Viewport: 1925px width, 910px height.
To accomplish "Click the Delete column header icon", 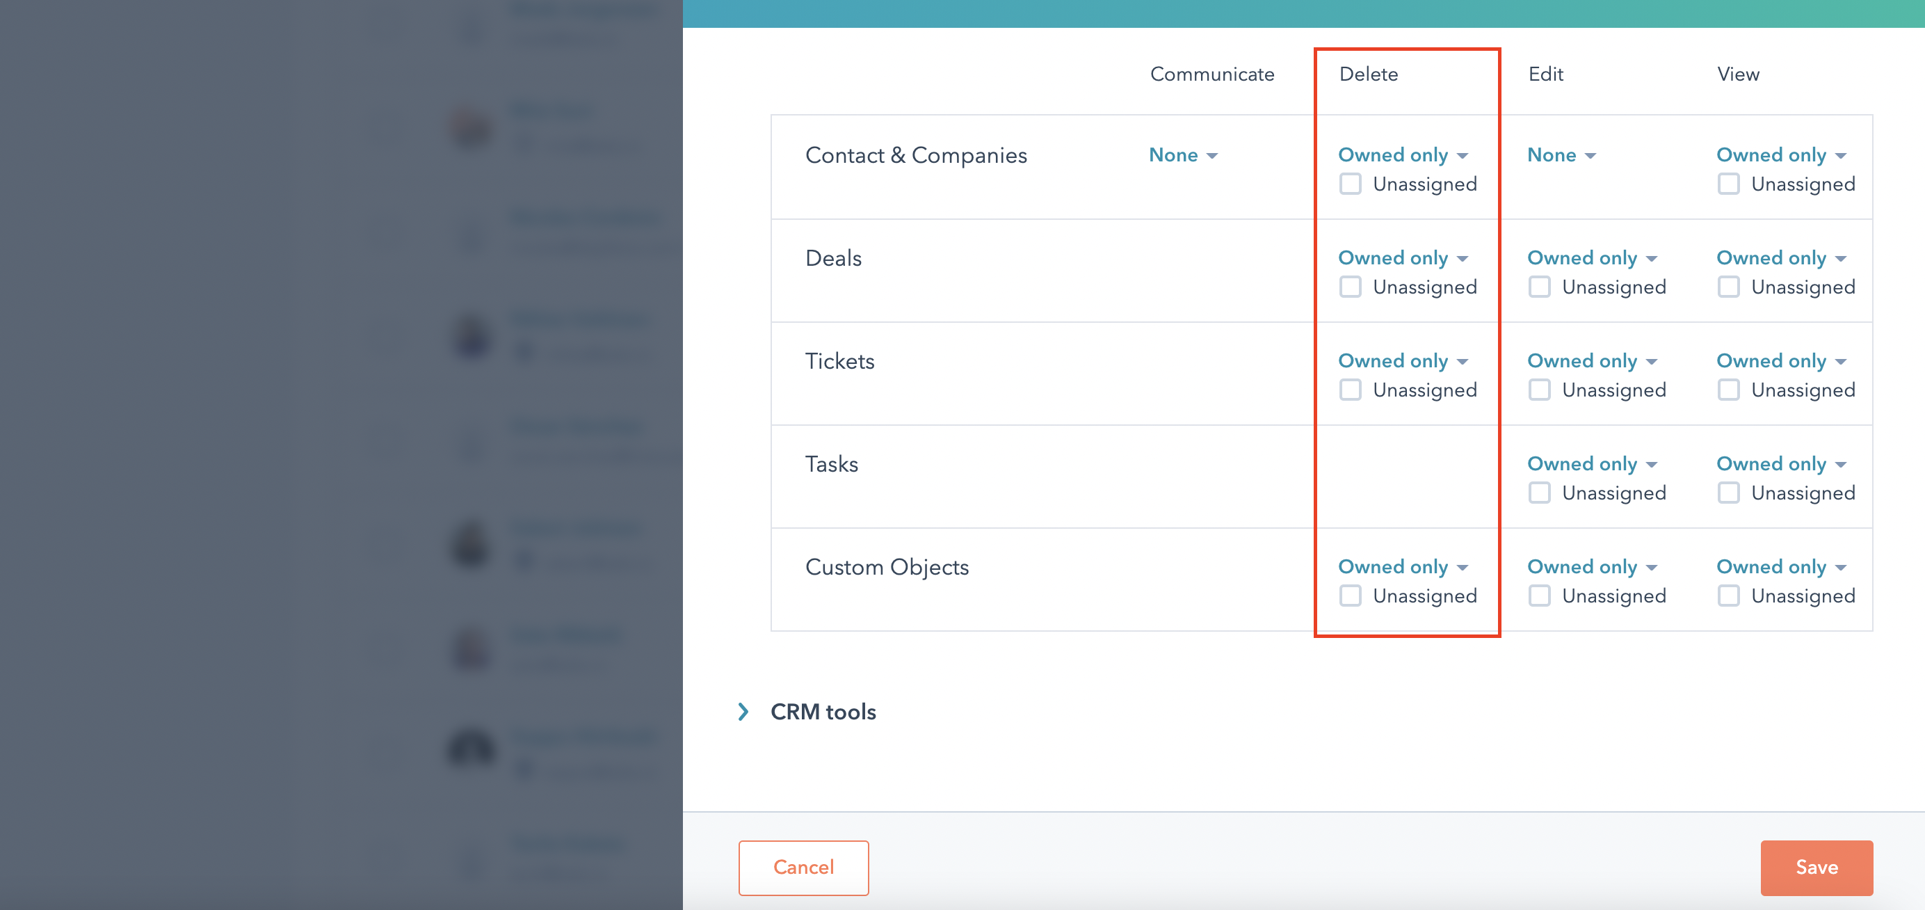I will [x=1368, y=72].
